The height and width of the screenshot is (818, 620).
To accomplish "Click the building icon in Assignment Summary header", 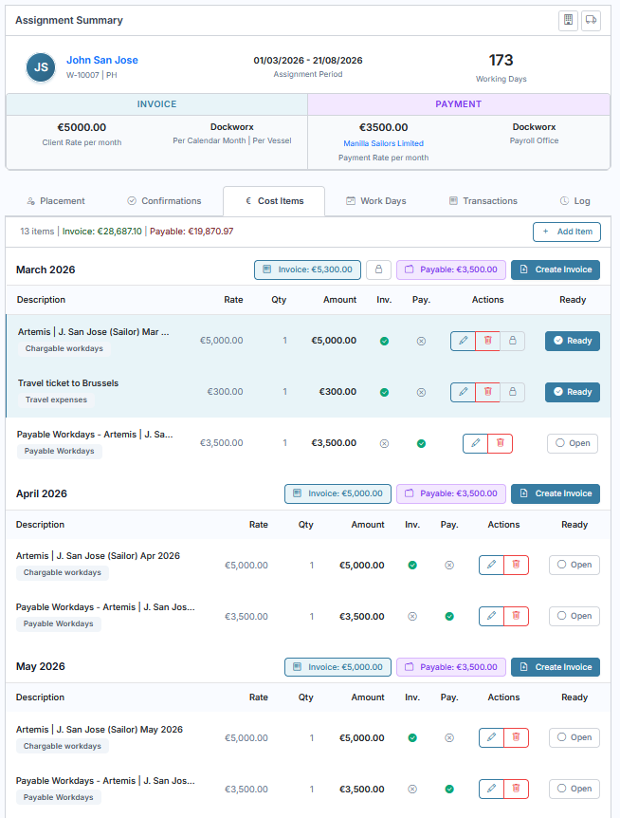I will coord(568,20).
